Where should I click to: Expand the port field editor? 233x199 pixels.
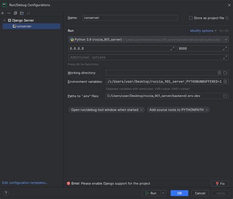point(225,49)
